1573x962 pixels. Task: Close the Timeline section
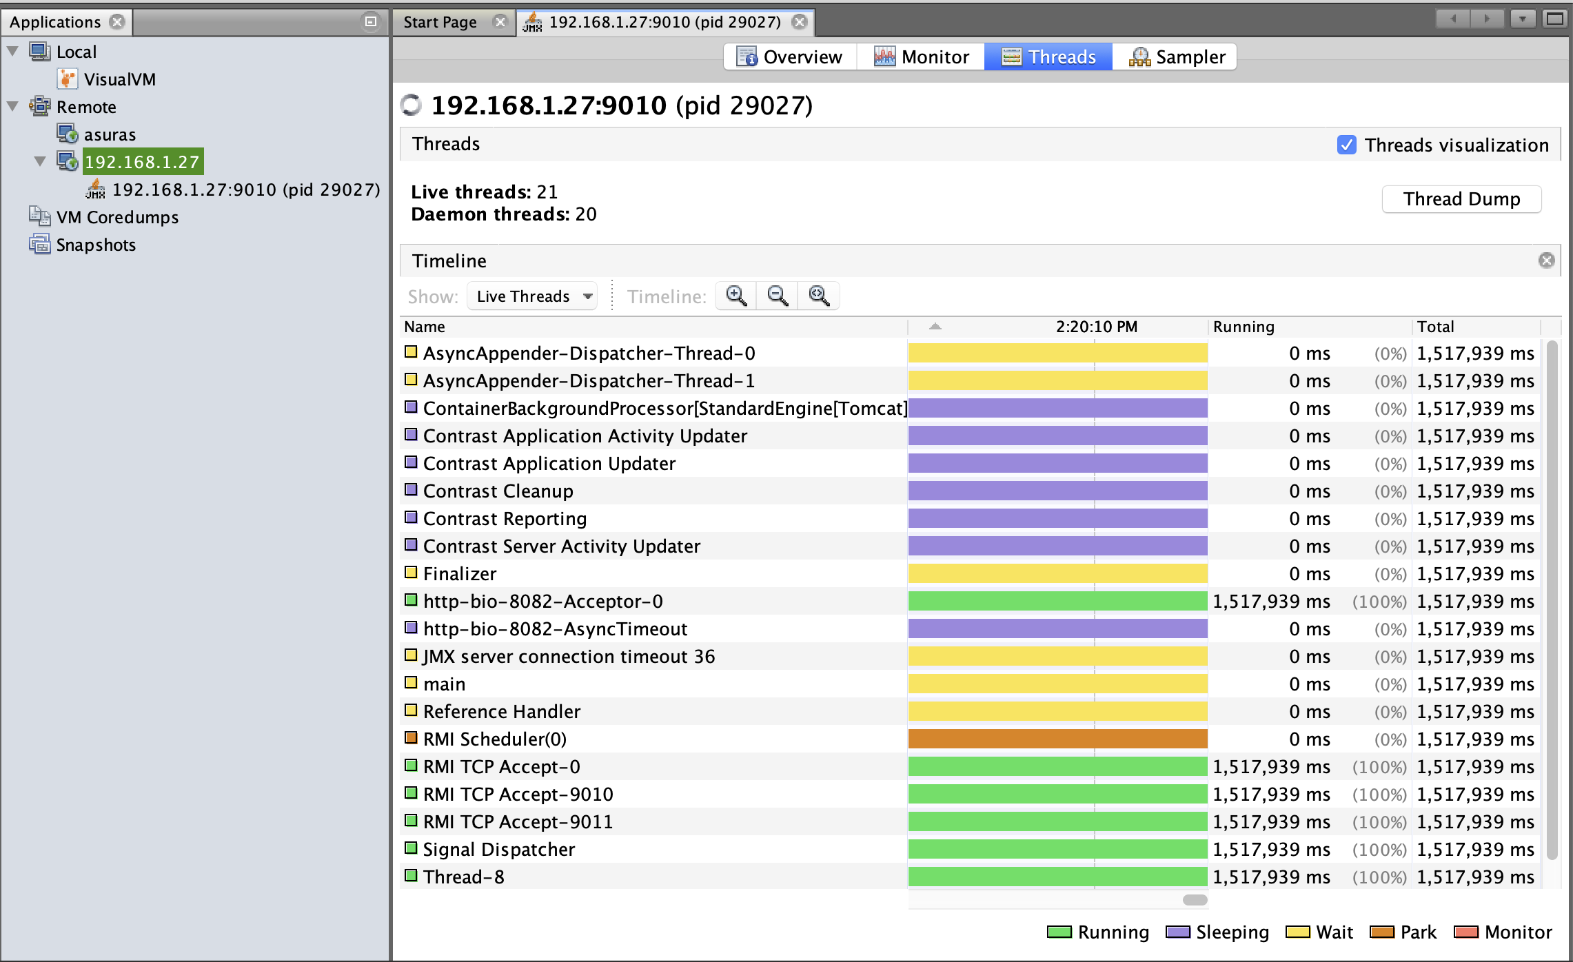(x=1546, y=260)
